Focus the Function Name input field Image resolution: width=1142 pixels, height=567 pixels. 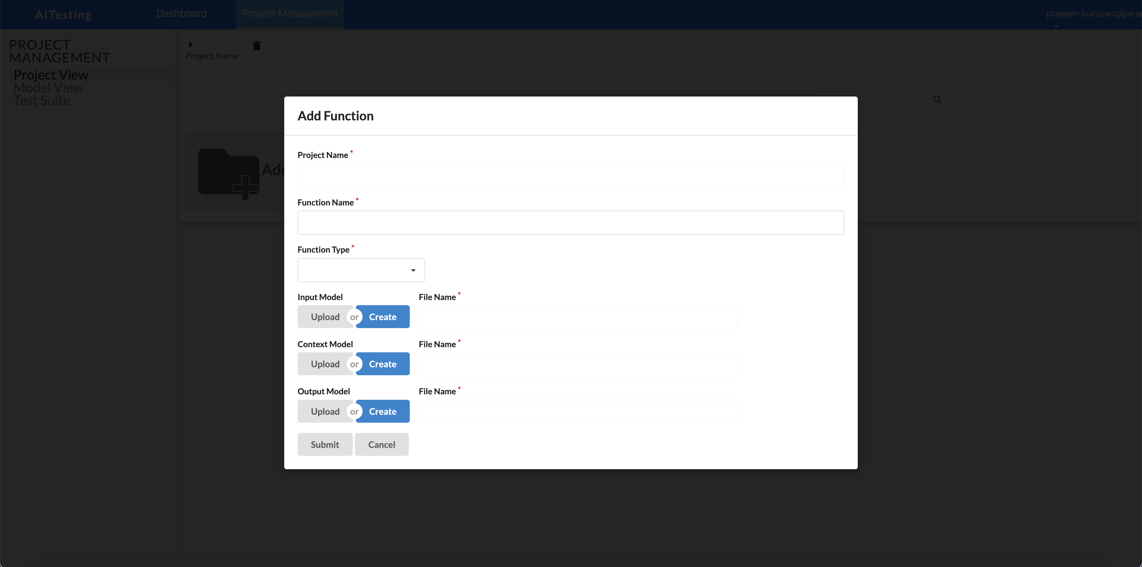click(570, 223)
